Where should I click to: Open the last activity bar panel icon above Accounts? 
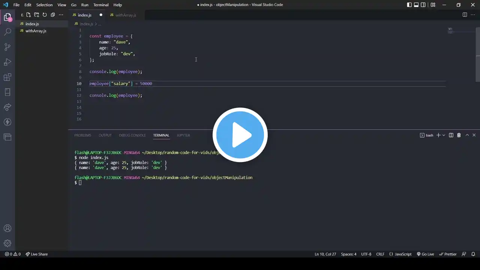[x=7, y=137]
